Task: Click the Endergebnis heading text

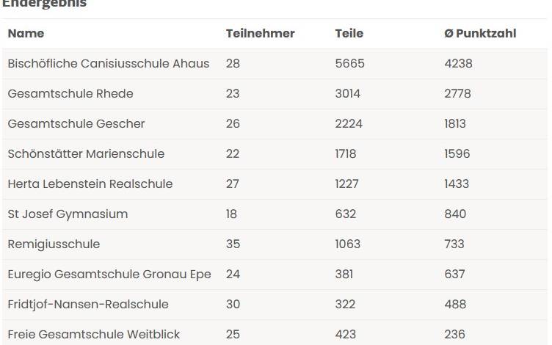Action: point(44,4)
